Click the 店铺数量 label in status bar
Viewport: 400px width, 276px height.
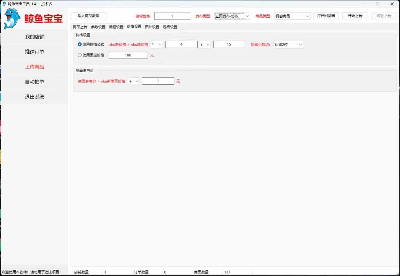(x=81, y=272)
